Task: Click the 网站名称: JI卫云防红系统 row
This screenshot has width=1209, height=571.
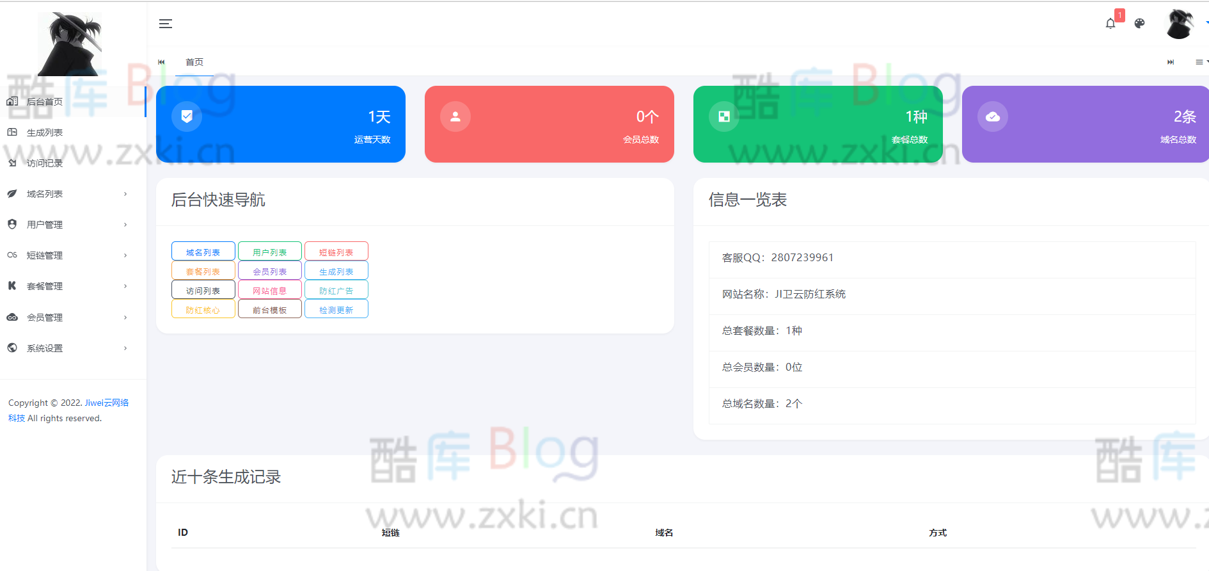Action: pos(952,296)
